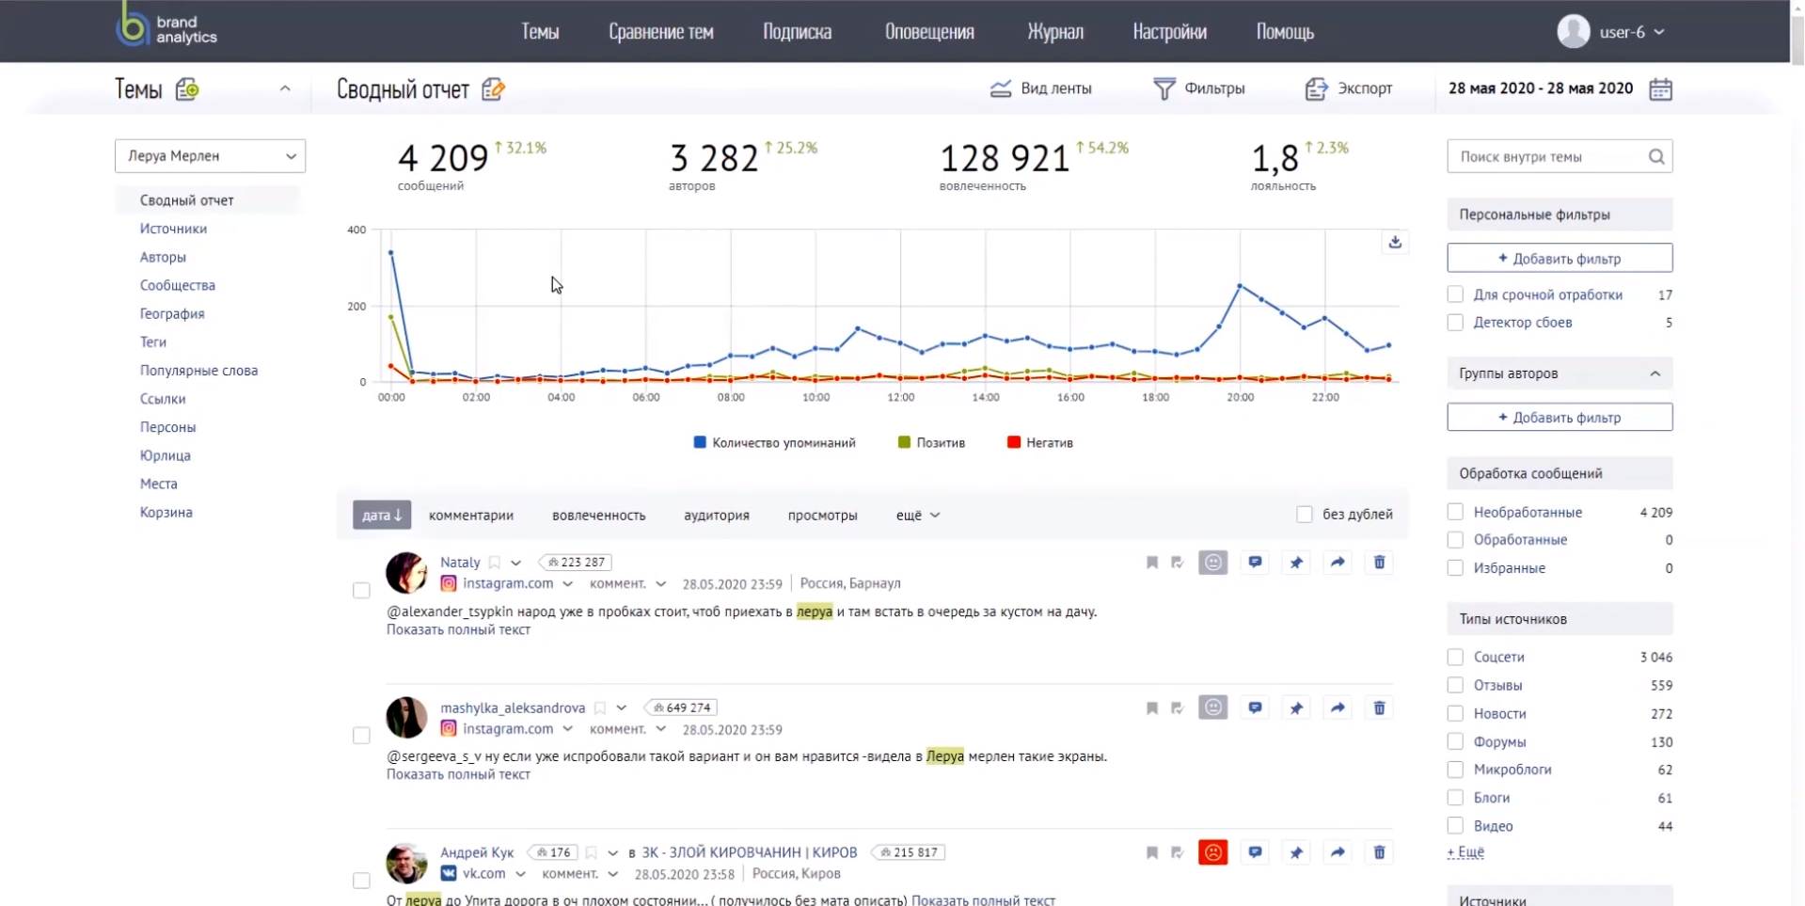Image resolution: width=1805 pixels, height=906 pixels.
Task: Set sentiment smiley on mashylka_aleksandrova post
Action: point(1213,707)
